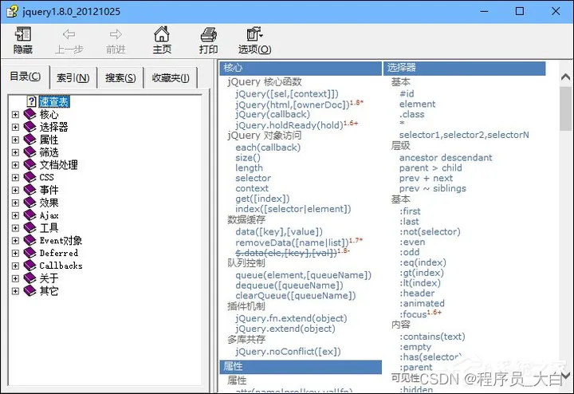
Task: Expand the 事件 tree node
Action: pyautogui.click(x=15, y=190)
